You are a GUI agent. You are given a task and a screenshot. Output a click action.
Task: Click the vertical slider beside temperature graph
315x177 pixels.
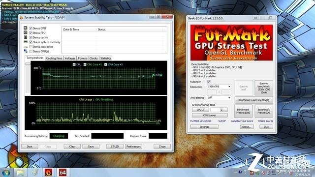coord(28,78)
